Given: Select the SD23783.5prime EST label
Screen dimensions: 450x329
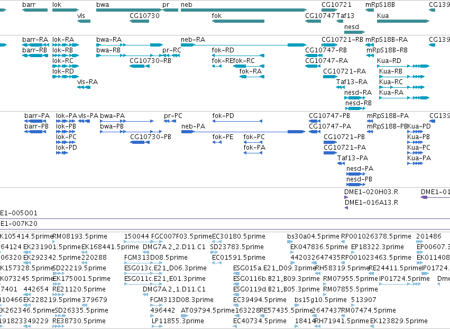Looking at the screenshot, I should tap(237, 247).
